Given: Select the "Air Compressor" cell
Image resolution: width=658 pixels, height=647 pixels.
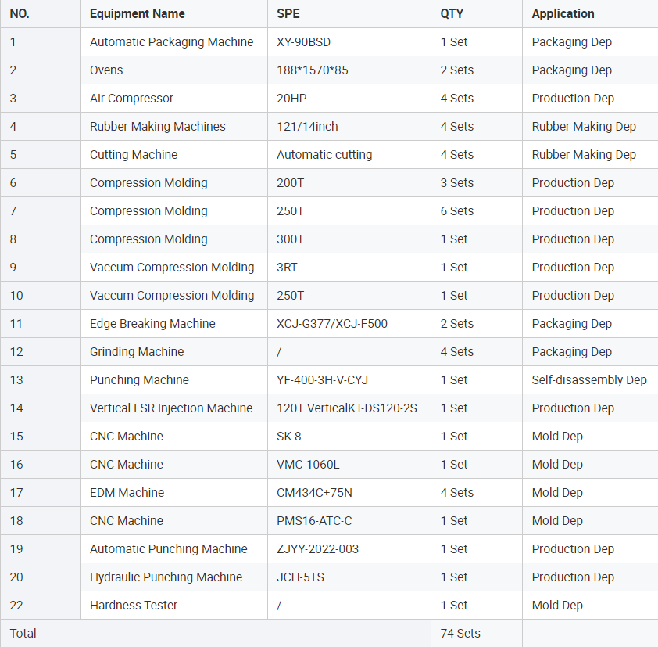Looking at the screenshot, I should [131, 99].
